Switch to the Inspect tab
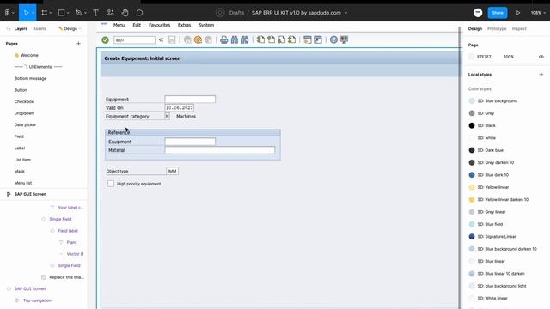Viewport: 550px width, 309px height. [519, 28]
